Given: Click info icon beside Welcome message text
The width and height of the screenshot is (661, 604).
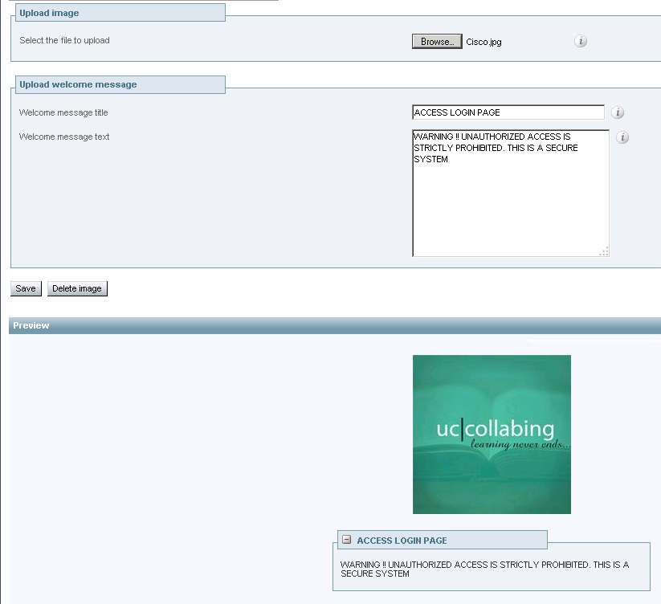Looking at the screenshot, I should coord(622,137).
